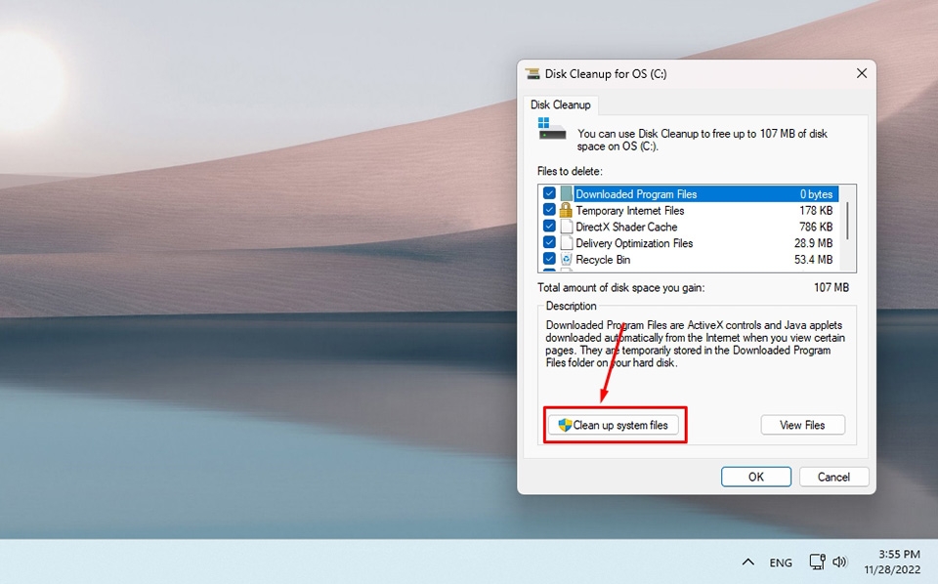Uncheck Recycle Bin checkbox
This screenshot has width=938, height=584.
pos(549,259)
